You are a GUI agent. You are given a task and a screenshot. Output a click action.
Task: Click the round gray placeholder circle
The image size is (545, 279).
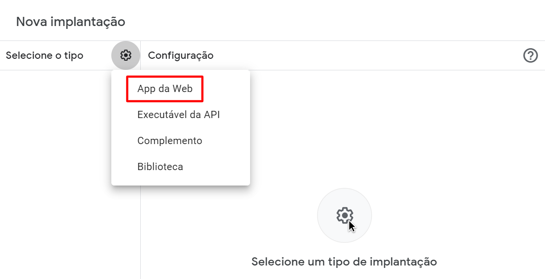(x=345, y=215)
